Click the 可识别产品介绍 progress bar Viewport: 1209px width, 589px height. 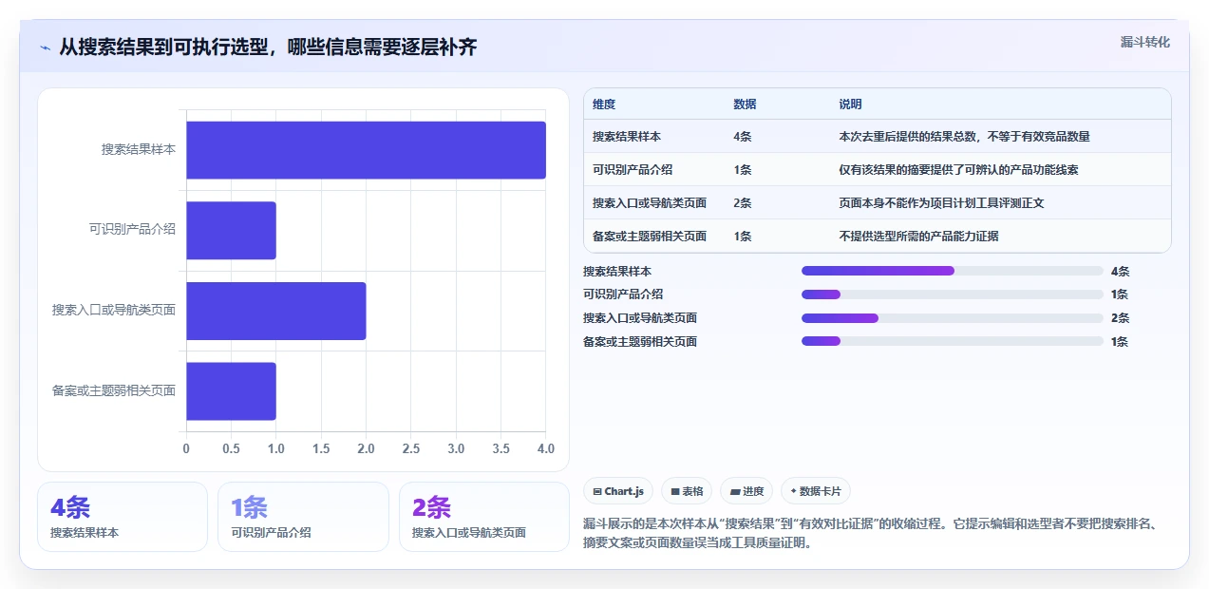coord(953,294)
